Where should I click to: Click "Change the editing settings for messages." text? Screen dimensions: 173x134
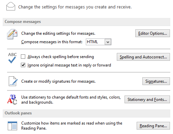coord(58,33)
